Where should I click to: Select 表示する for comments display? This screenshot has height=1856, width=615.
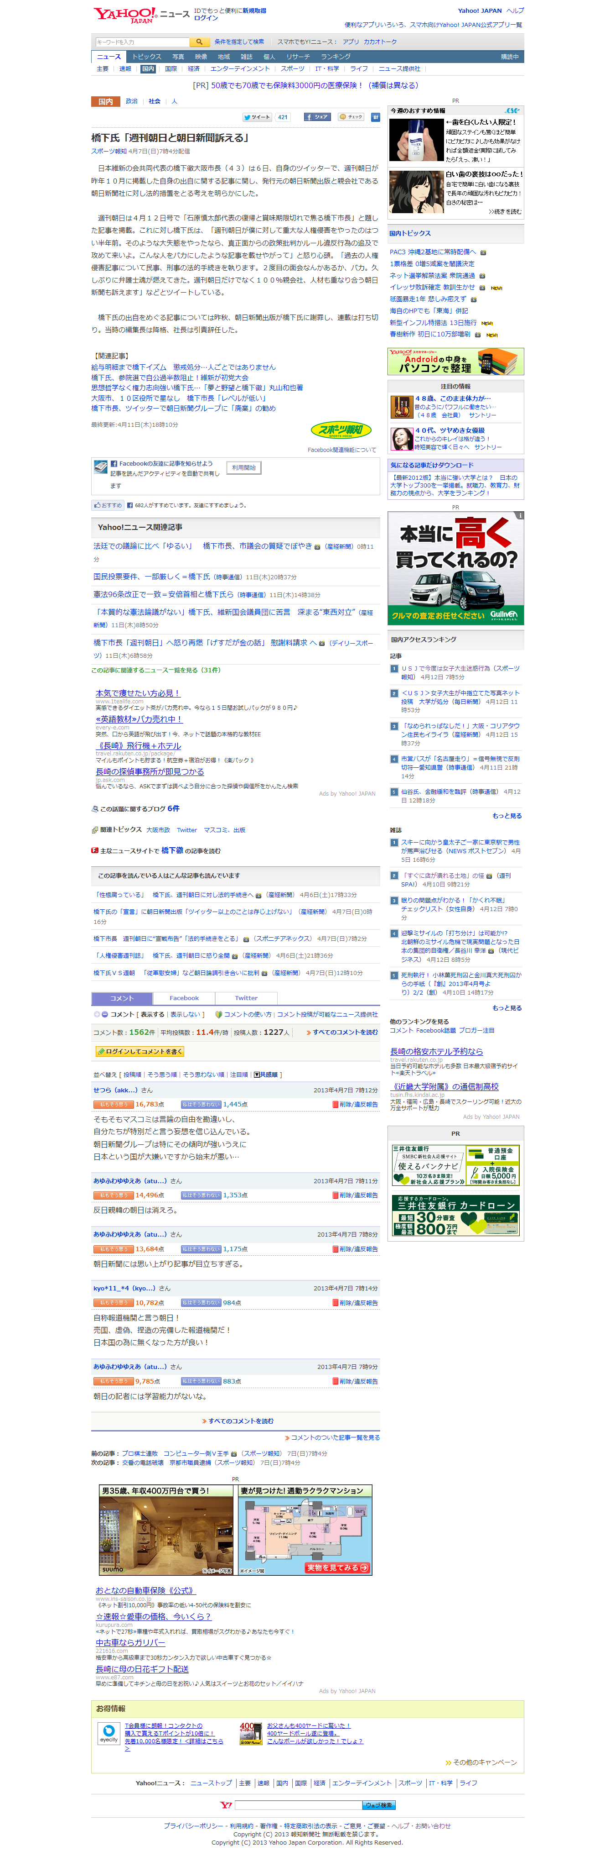pyautogui.click(x=152, y=1014)
